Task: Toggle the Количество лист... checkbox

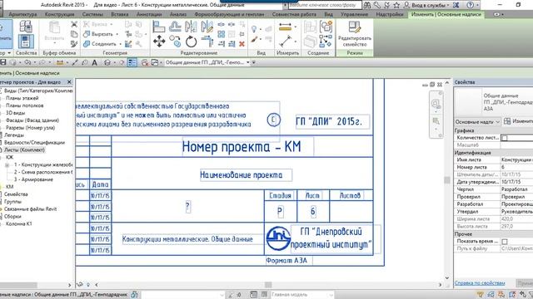Action: (505, 138)
